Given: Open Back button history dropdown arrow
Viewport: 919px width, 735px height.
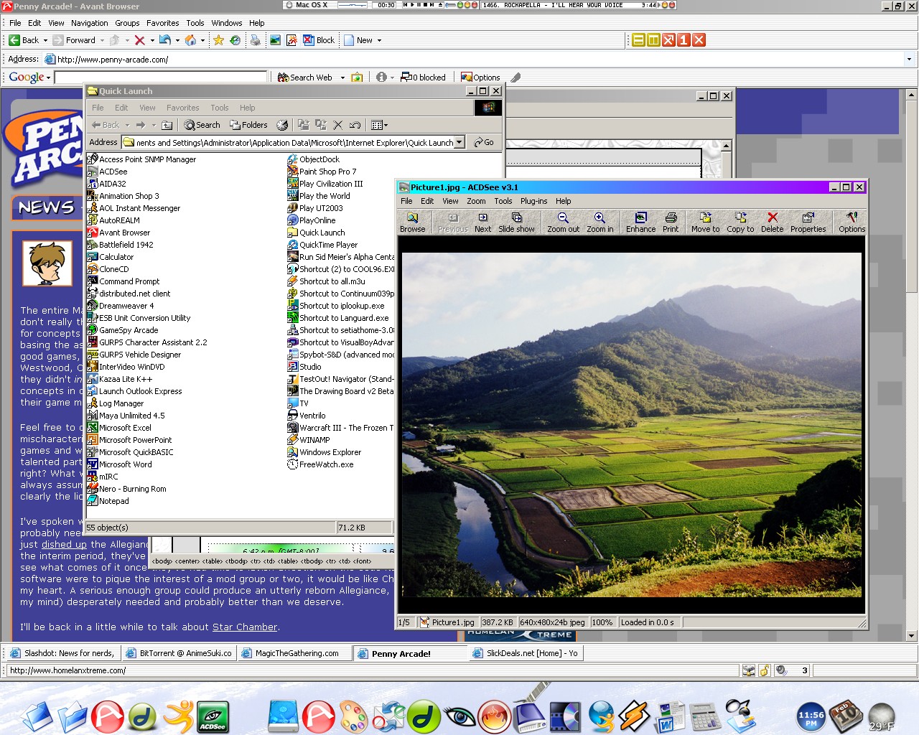Looking at the screenshot, I should (x=45, y=40).
